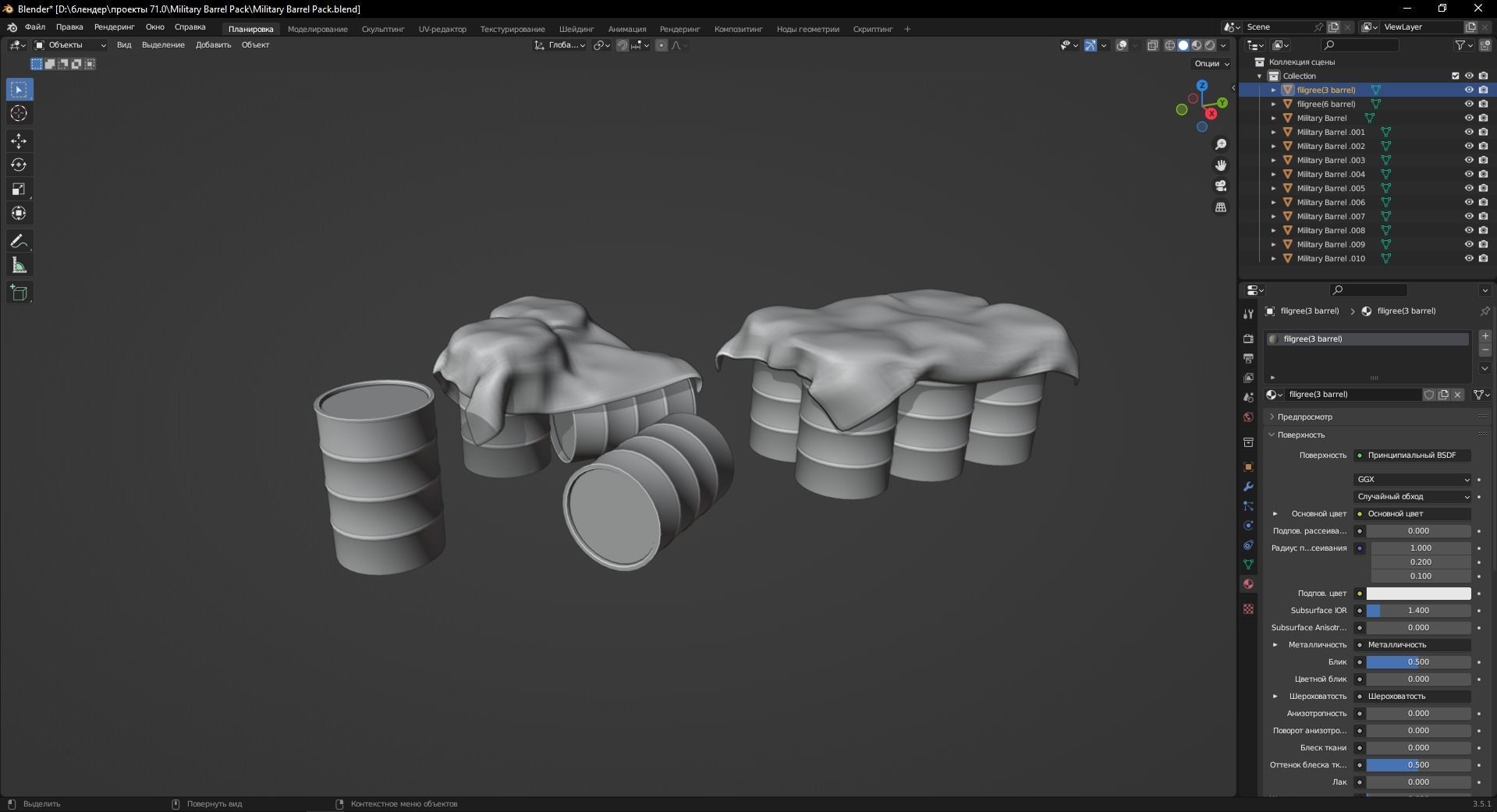
Task: Toggle eye icon for Military Barrel .002
Action: click(1469, 147)
